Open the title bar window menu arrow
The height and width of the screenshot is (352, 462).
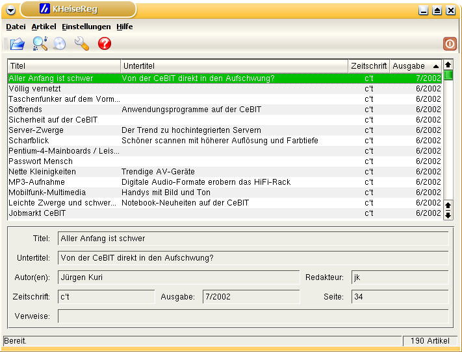point(10,10)
